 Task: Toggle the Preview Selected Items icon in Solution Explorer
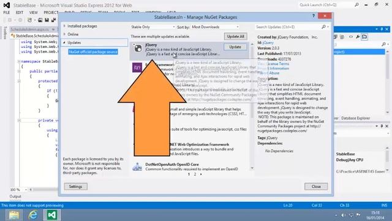coord(364,37)
